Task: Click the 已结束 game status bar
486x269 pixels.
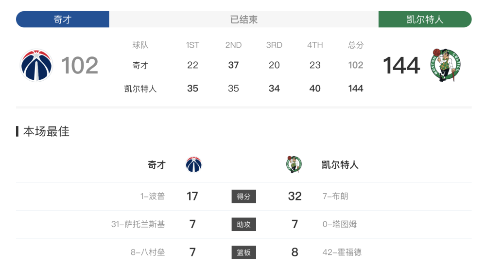Action: pyautogui.click(x=244, y=19)
